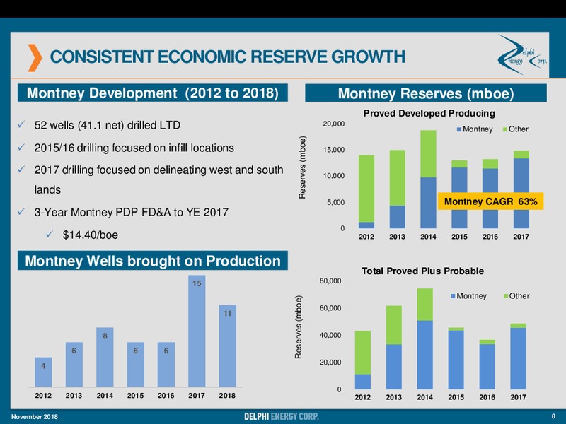
Task: Click the checkmark beside '52 wells (41.1 net) drilled LTD'
Action: pyautogui.click(x=21, y=125)
